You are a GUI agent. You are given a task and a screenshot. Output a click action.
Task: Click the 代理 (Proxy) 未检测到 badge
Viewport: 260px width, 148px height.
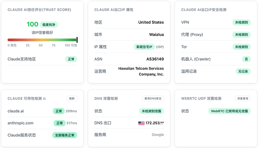[242, 35]
